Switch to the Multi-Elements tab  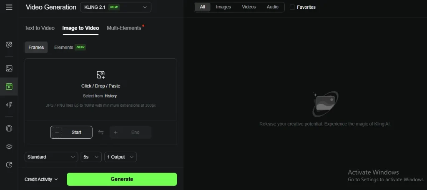124,28
